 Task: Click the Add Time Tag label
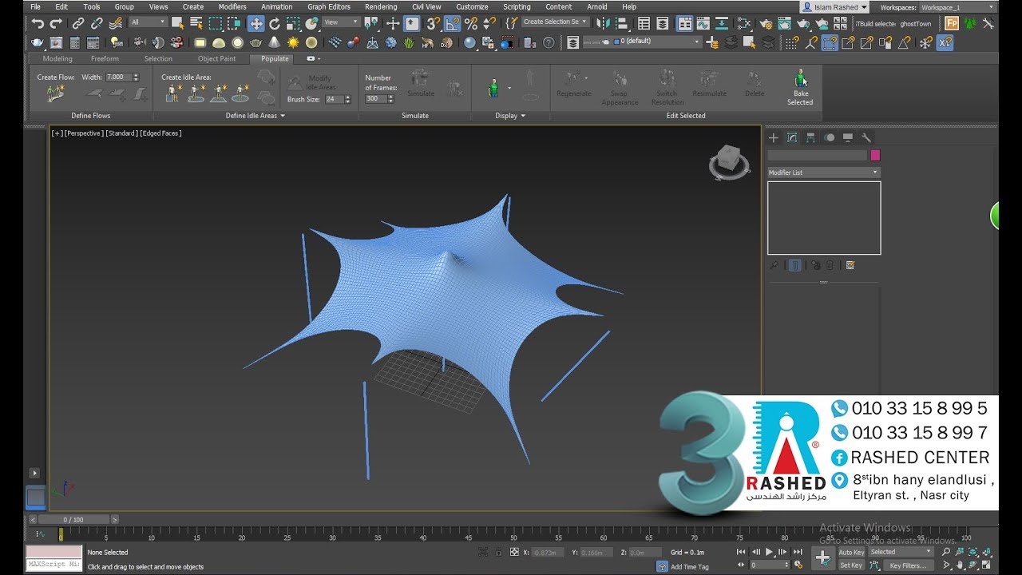690,567
